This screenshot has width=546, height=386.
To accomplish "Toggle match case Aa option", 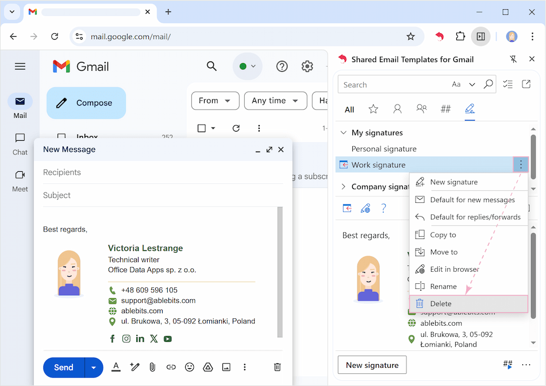I will tap(456, 84).
